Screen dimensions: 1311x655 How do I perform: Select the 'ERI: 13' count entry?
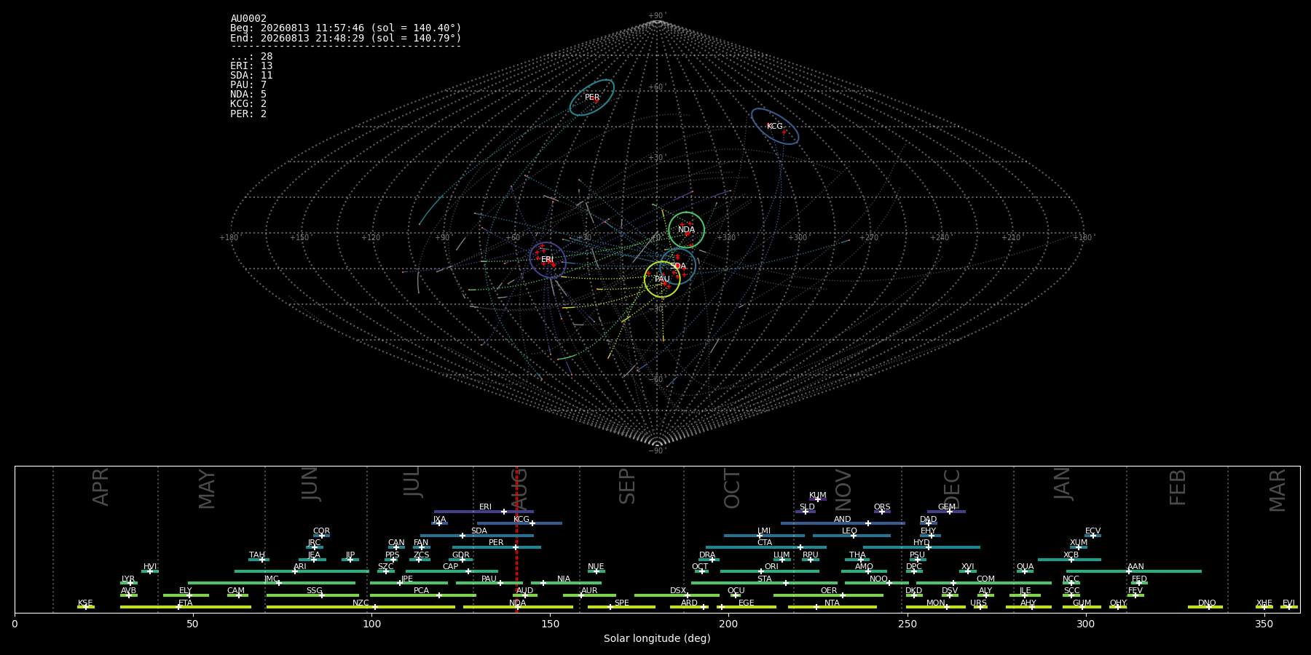tap(251, 66)
